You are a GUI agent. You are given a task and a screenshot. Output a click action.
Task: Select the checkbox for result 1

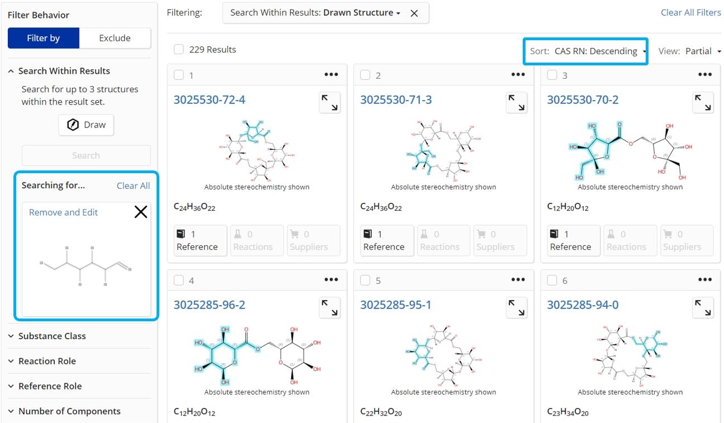(x=179, y=75)
